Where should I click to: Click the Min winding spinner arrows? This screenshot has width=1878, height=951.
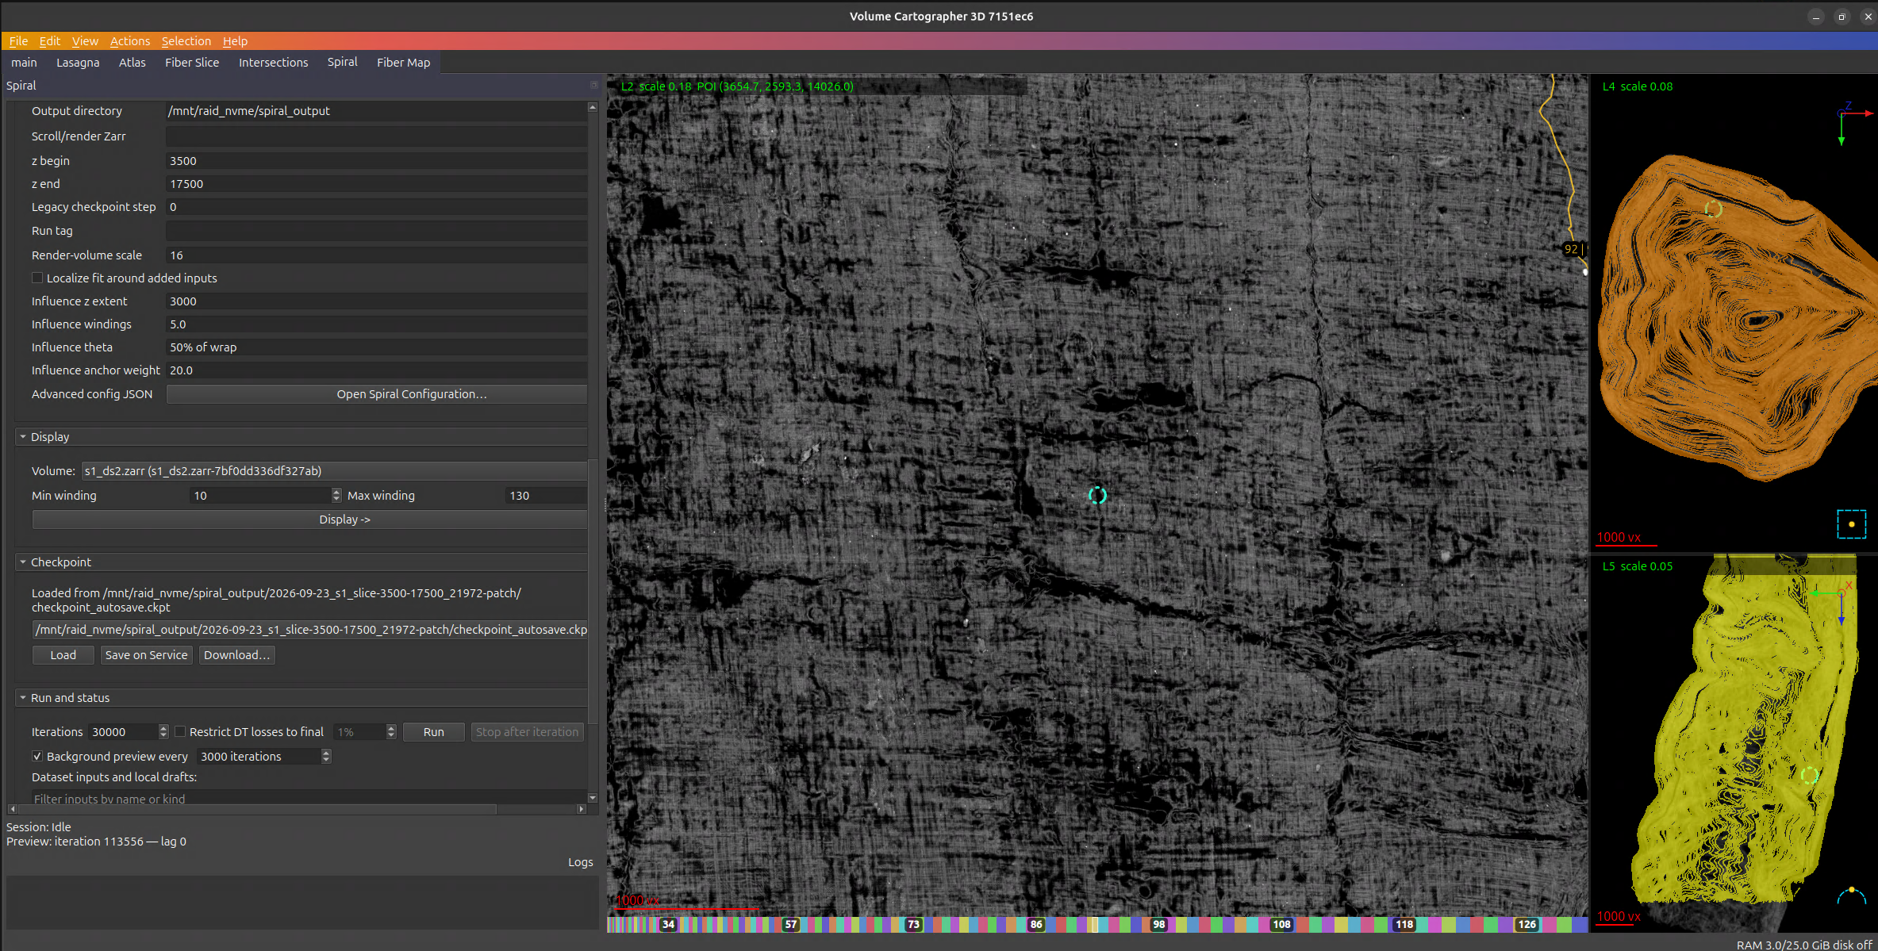tap(336, 496)
